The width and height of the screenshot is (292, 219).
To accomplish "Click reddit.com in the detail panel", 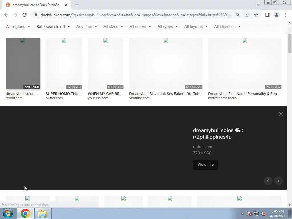I will pos(202,147).
